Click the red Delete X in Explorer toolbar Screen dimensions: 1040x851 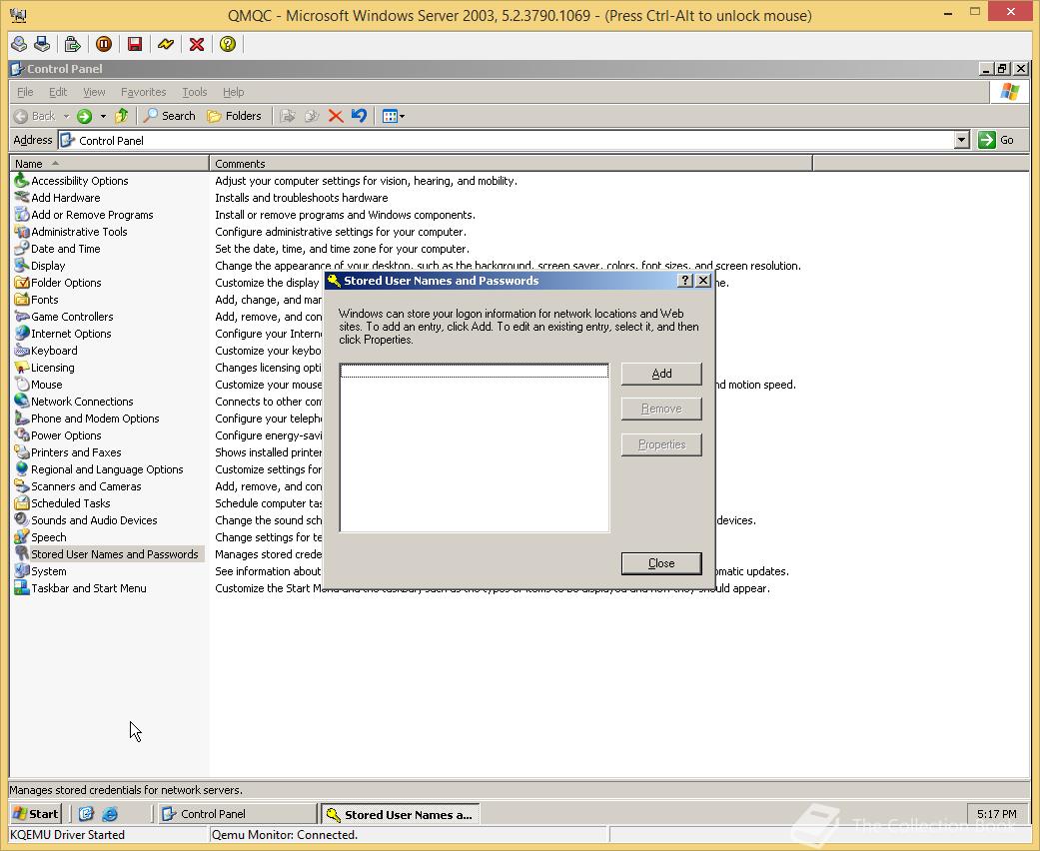(x=336, y=116)
